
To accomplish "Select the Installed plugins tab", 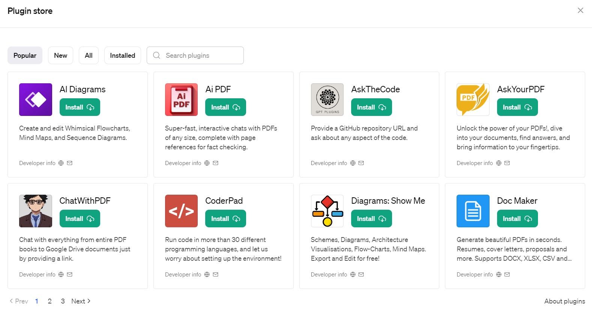I will pyautogui.click(x=122, y=56).
